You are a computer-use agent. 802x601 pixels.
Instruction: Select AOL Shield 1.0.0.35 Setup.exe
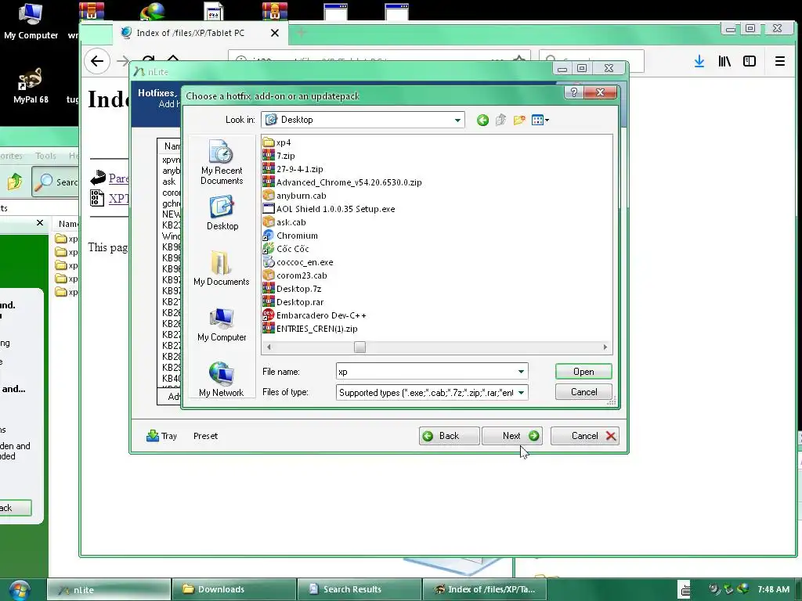[329, 209]
